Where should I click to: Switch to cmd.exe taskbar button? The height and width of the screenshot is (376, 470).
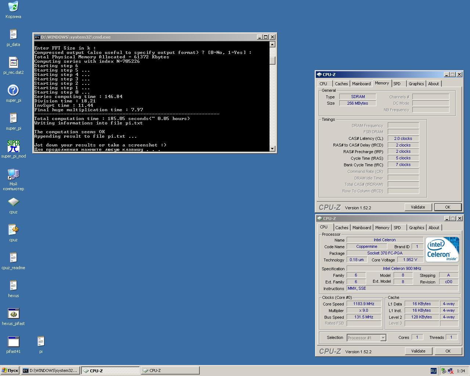(x=50, y=370)
